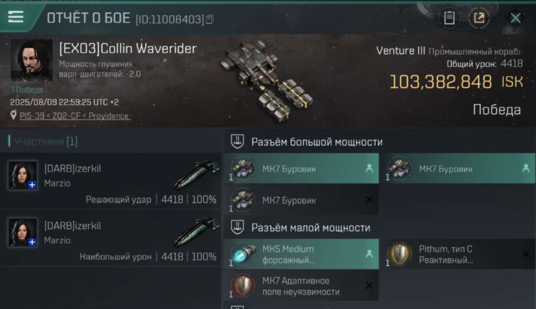This screenshot has height=309, width=536.
Task: Add izerkil via plus icon in top damage row
Action: [32, 242]
